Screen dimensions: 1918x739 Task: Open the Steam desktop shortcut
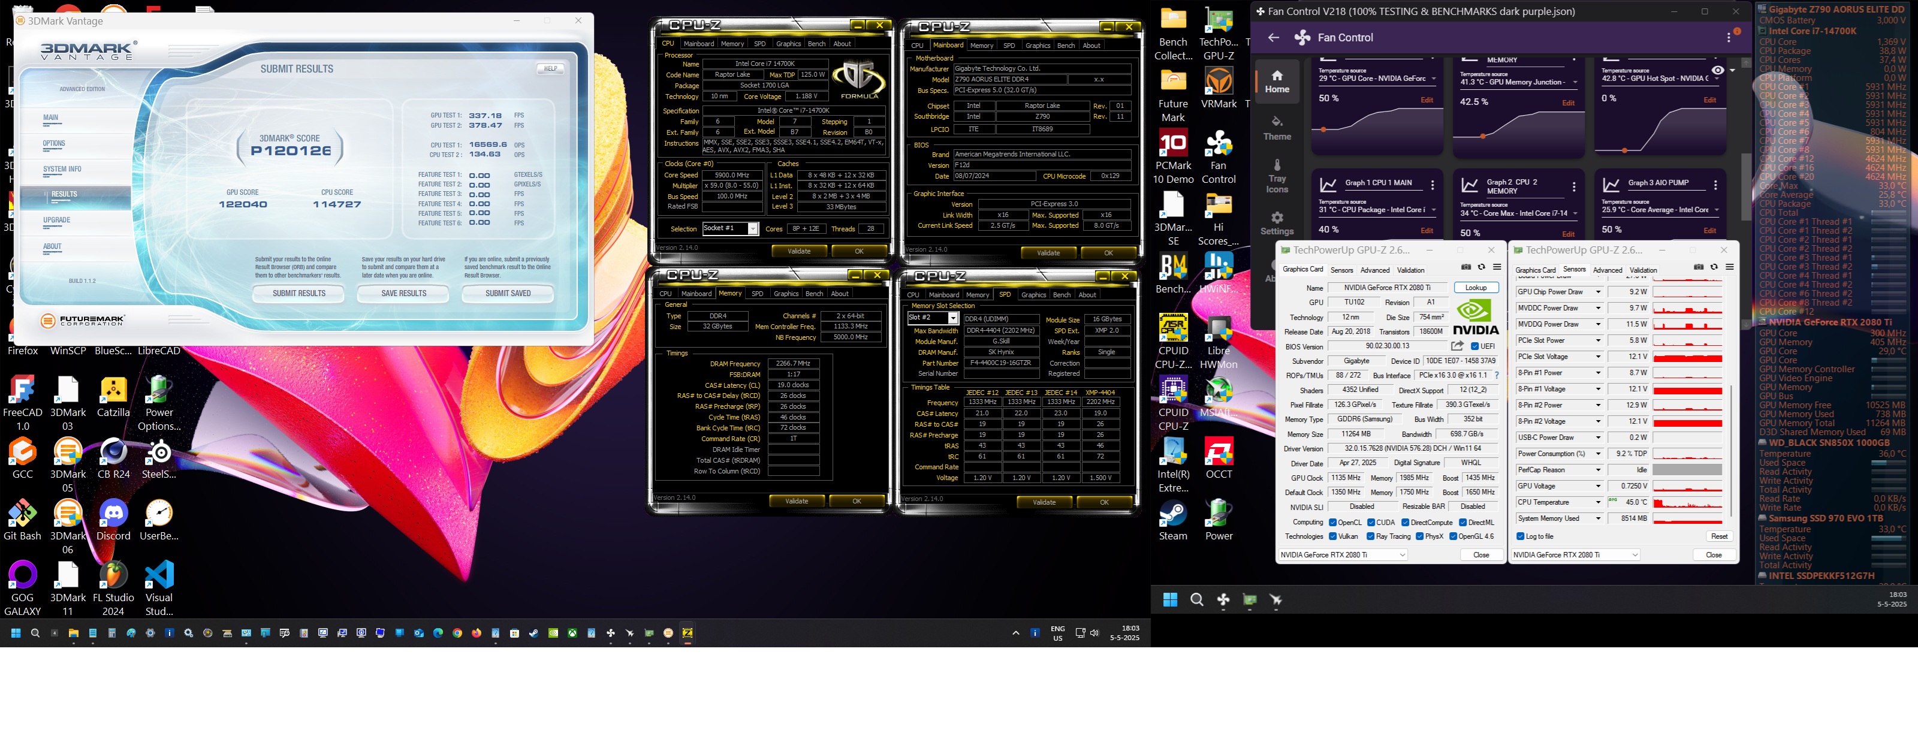pyautogui.click(x=1173, y=520)
